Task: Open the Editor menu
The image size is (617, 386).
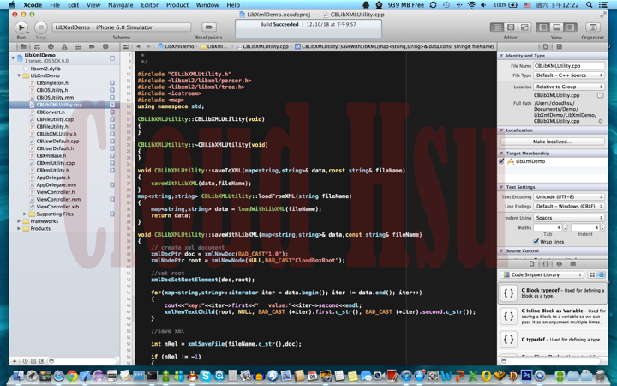Action: coord(149,5)
